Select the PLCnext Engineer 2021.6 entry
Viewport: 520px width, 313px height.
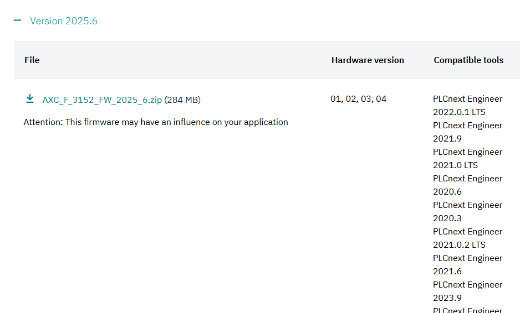(x=467, y=264)
